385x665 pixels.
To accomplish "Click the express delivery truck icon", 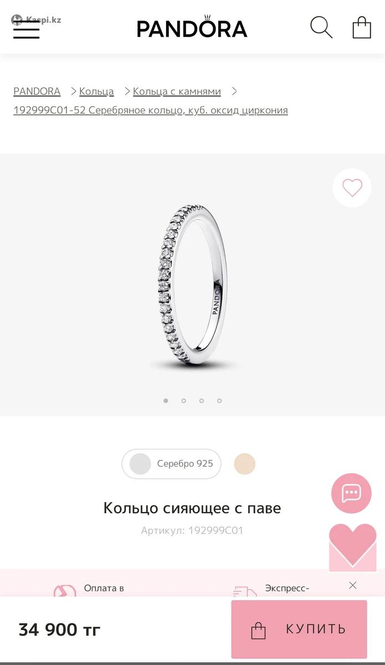I will point(245,592).
